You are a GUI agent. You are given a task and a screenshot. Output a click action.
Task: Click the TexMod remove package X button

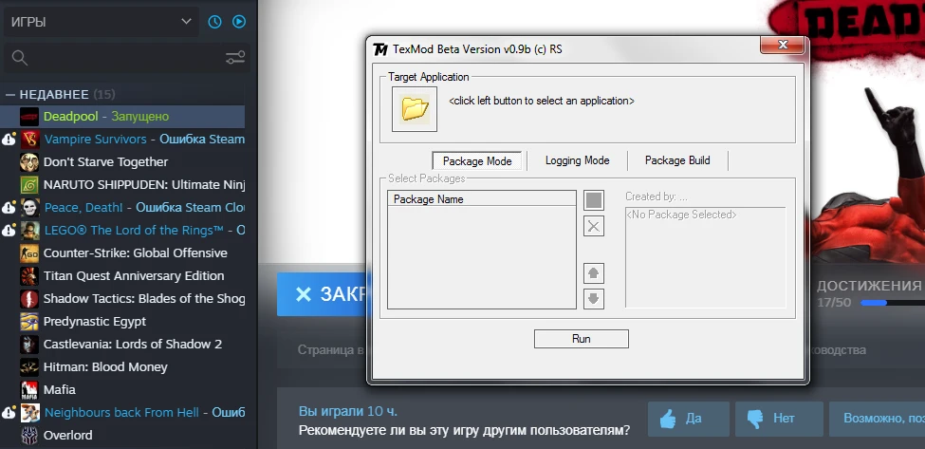594,226
